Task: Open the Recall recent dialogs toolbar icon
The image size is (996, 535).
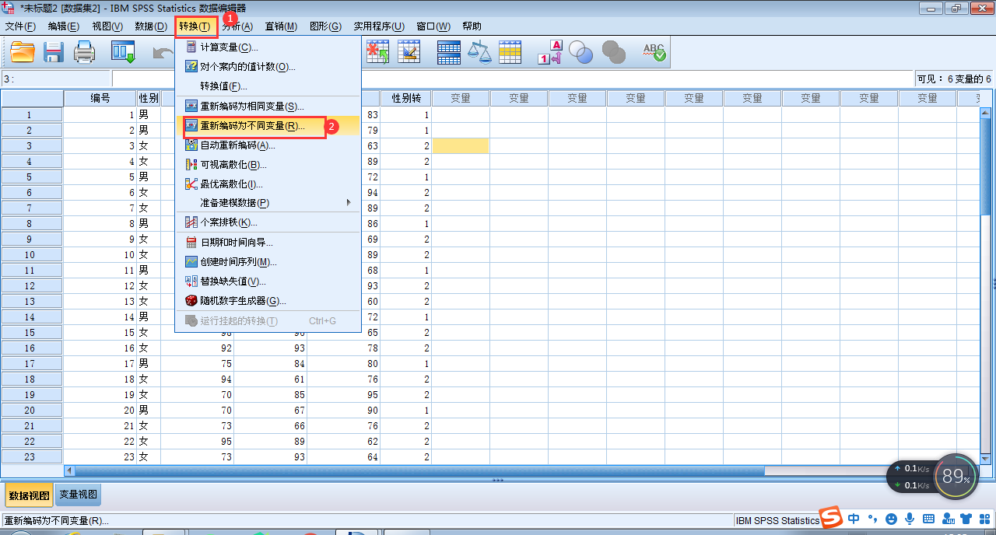Action: [x=123, y=52]
